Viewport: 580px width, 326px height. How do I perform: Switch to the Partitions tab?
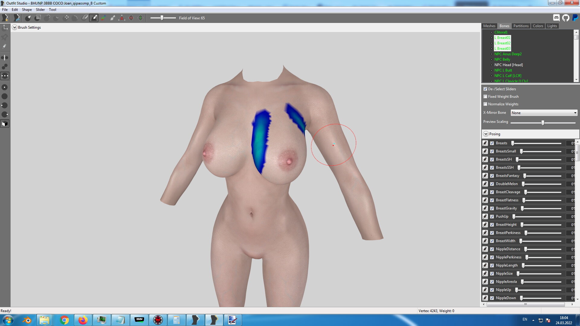521,26
